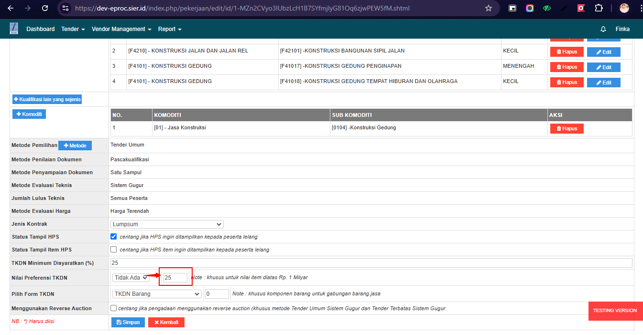Open the Pilih Form TKDN dropdown
Screen dimensions: 643x335
point(156,294)
